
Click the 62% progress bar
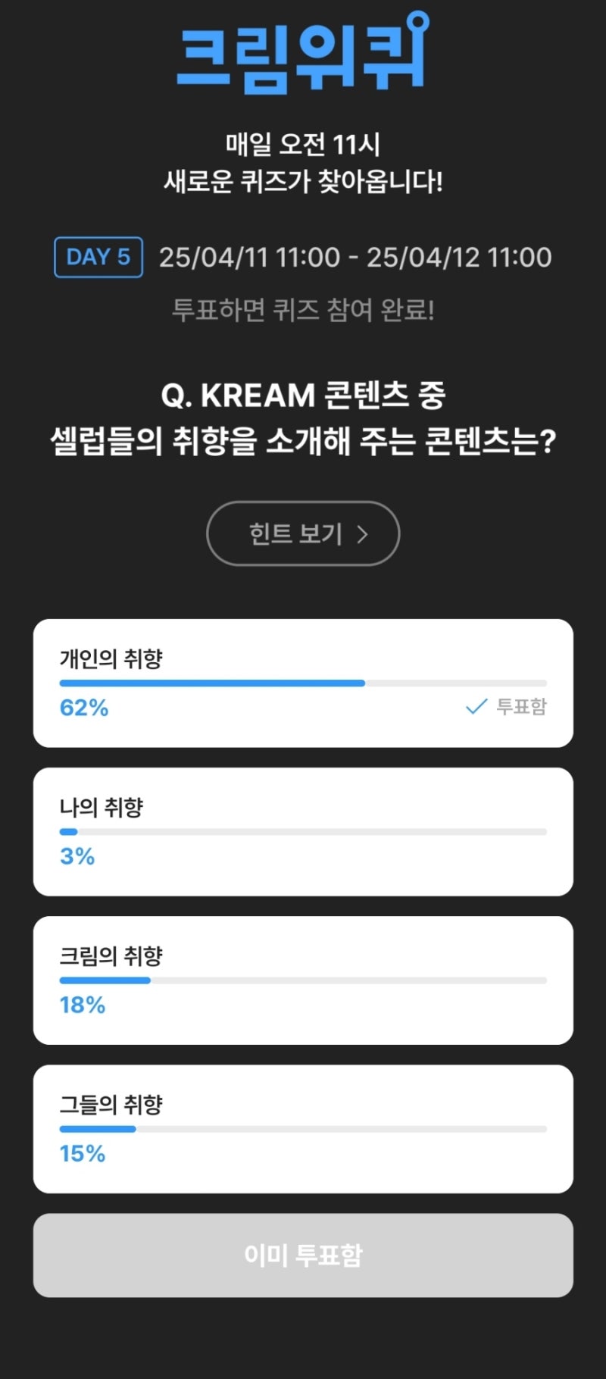click(x=303, y=683)
